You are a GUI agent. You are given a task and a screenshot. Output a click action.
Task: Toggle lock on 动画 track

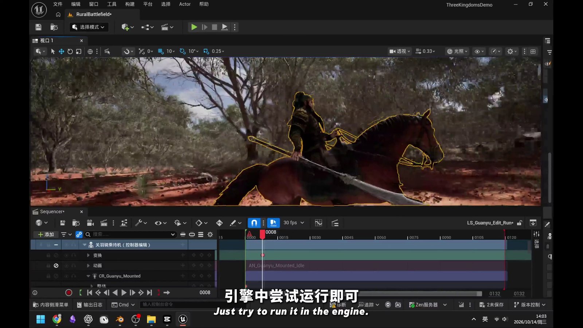tap(48, 266)
